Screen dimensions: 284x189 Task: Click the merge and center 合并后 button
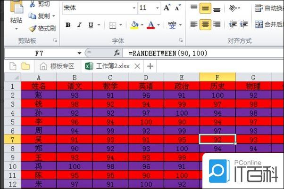tap(269, 24)
